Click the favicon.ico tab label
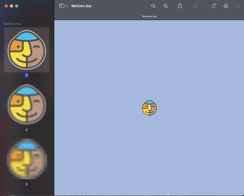Screen dimensions: 244x196 coord(149,16)
